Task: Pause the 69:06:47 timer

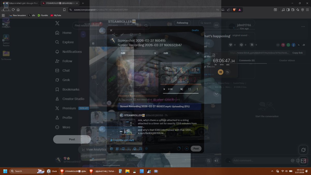Action: (221, 72)
